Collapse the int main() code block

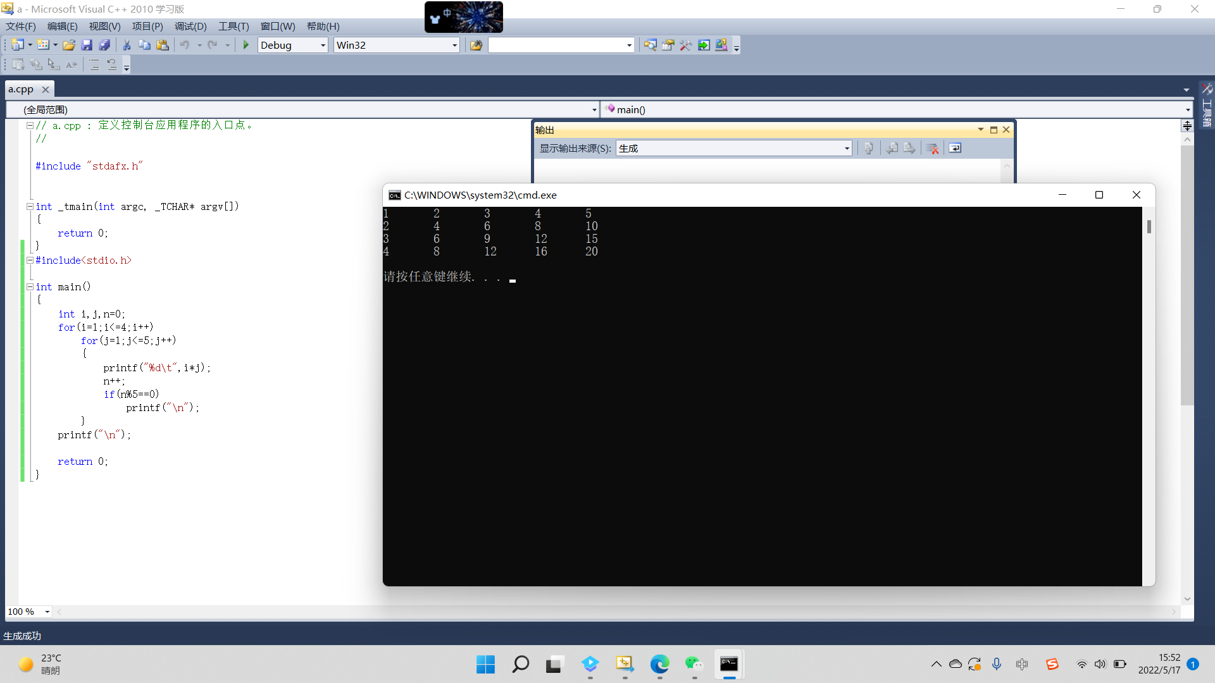(30, 286)
